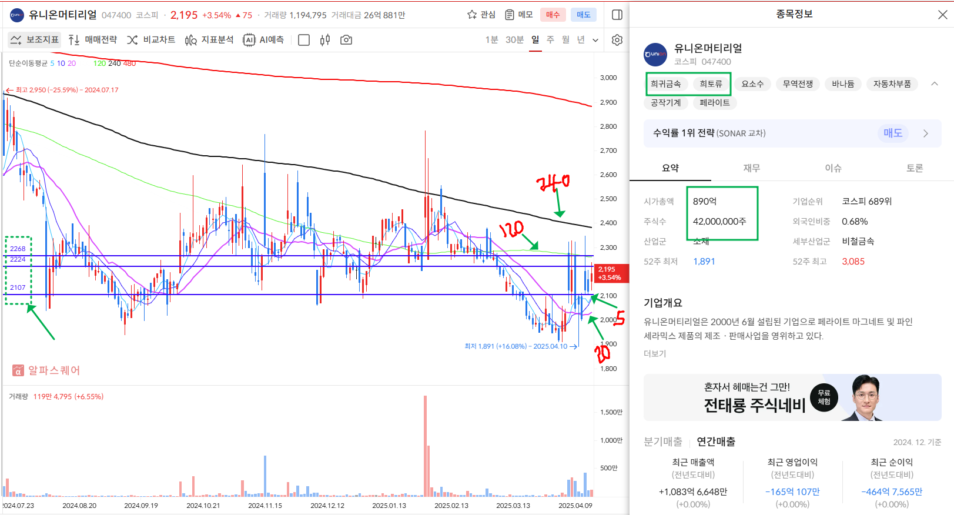
Task: Open 지표분석 indicator analysis tool
Action: [x=209, y=40]
